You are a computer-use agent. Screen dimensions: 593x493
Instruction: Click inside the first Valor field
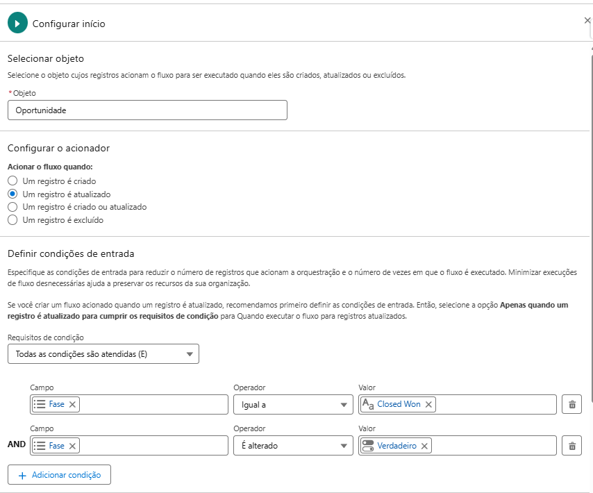(493, 405)
